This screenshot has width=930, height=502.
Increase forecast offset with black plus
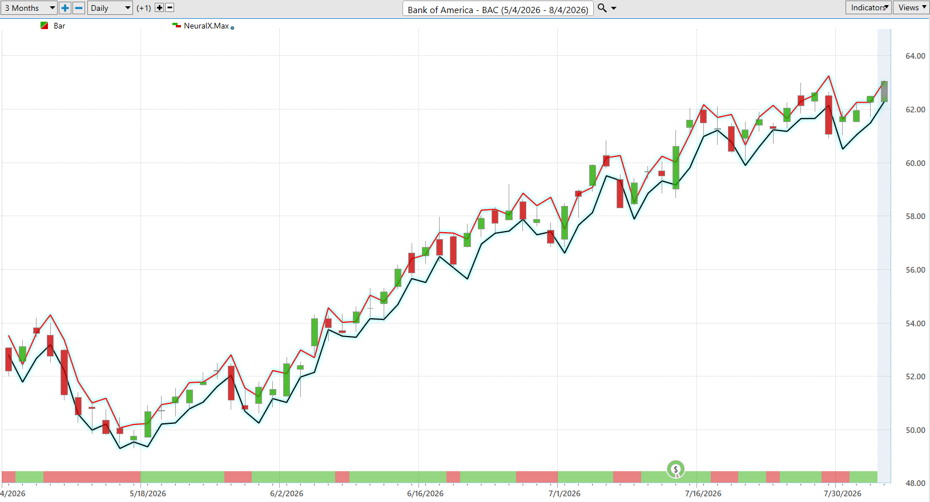pos(159,8)
